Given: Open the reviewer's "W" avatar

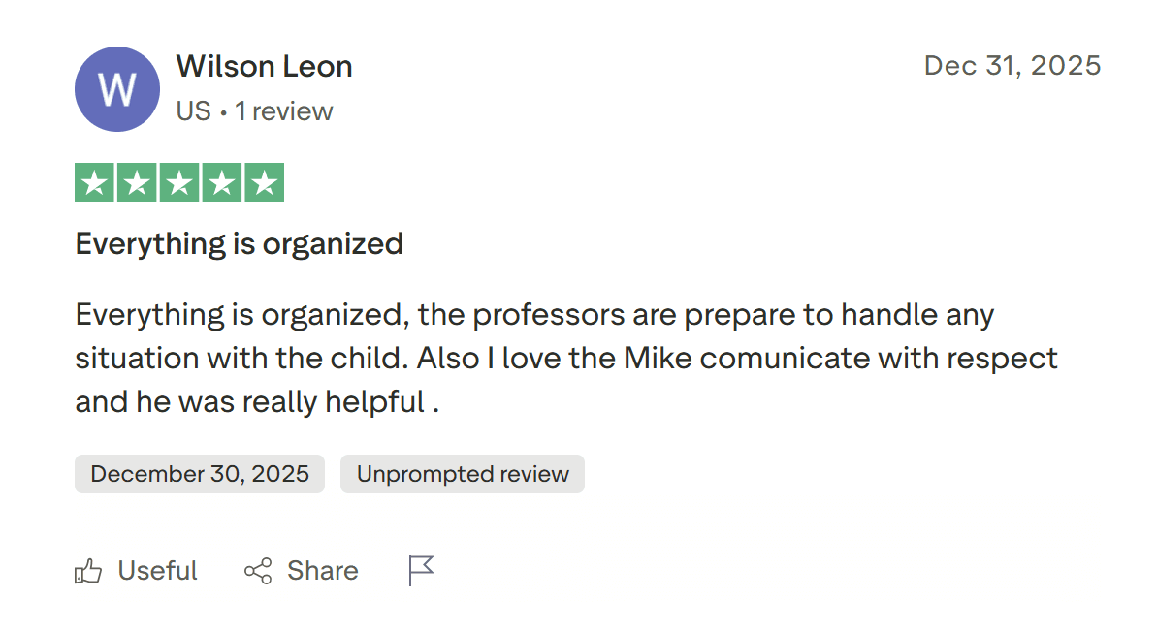Looking at the screenshot, I should point(116,89).
